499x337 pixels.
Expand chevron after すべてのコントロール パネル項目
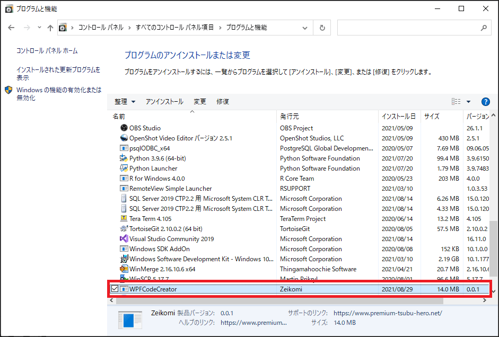(x=220, y=28)
